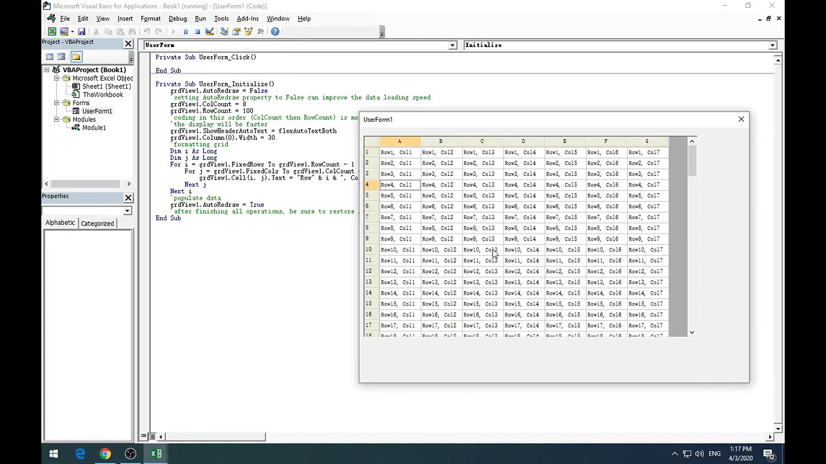Open the Windows notification center icon
Image resolution: width=826 pixels, height=464 pixels.
(x=769, y=454)
